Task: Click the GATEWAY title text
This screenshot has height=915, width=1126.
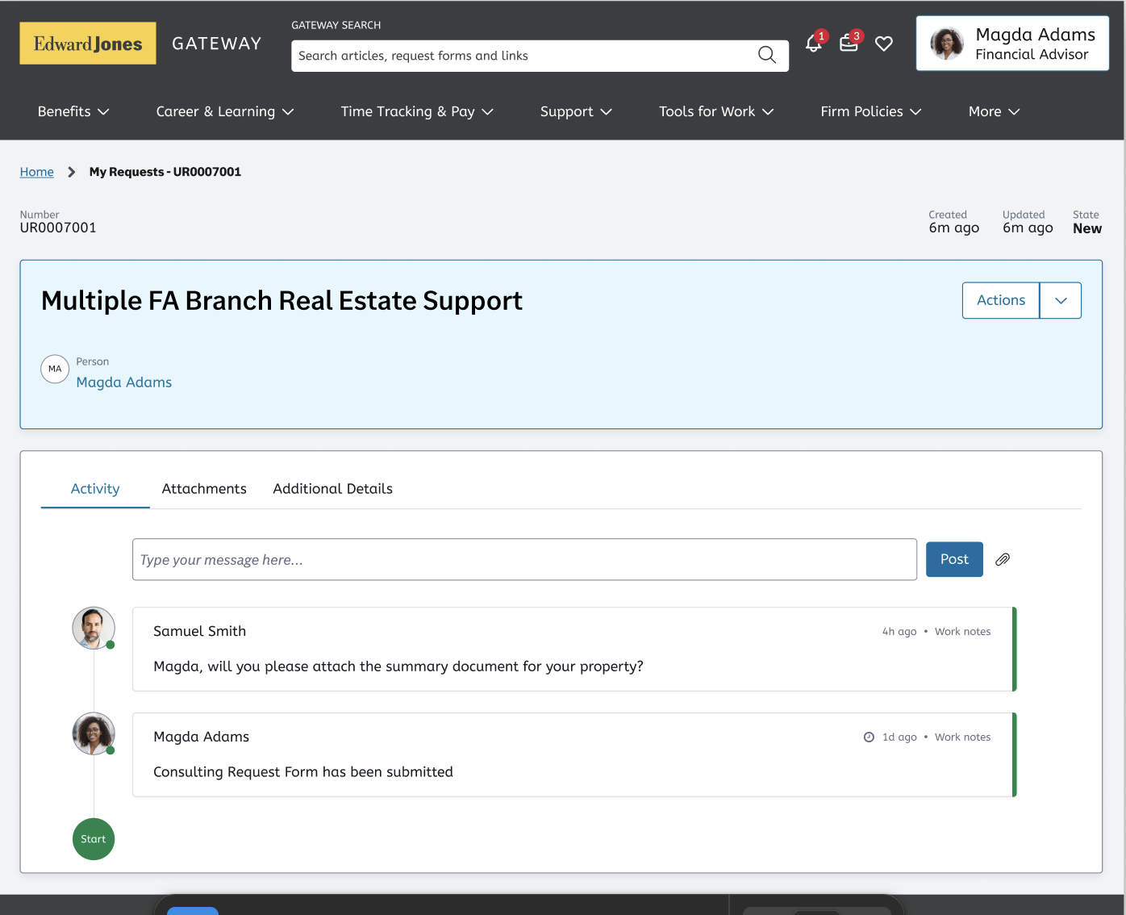Action: click(217, 44)
